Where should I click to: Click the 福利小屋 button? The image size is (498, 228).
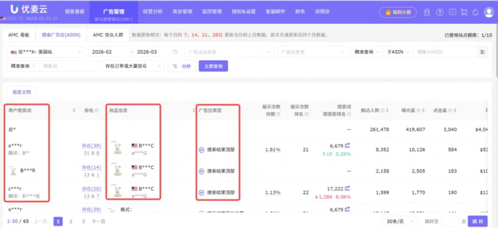398,12
